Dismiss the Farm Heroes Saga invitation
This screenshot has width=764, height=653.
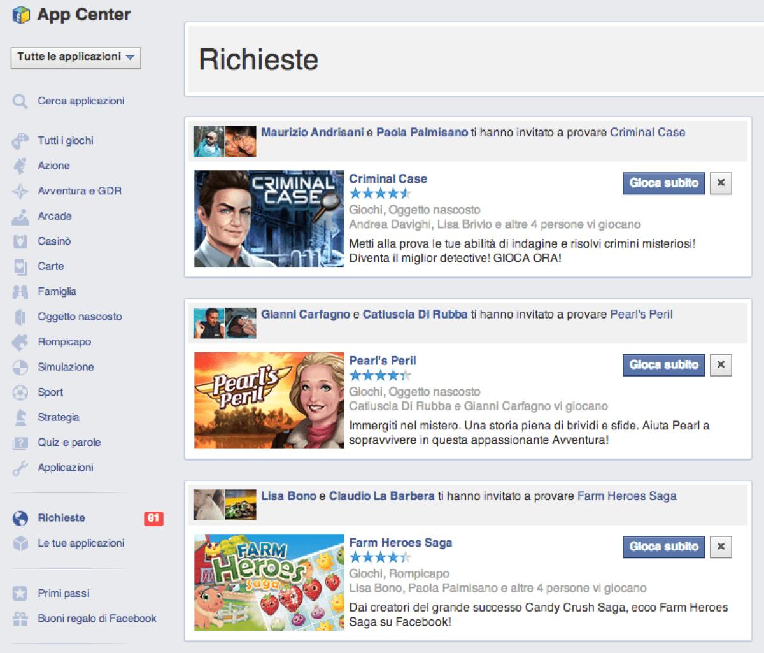(720, 547)
